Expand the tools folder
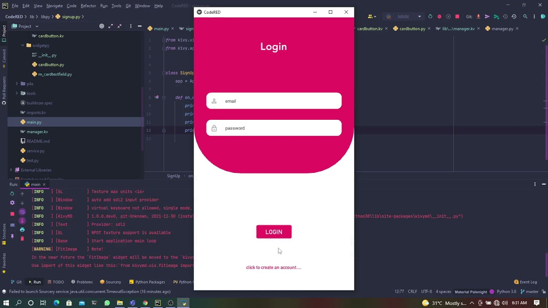The width and height of the screenshot is (548, 308). 17,93
